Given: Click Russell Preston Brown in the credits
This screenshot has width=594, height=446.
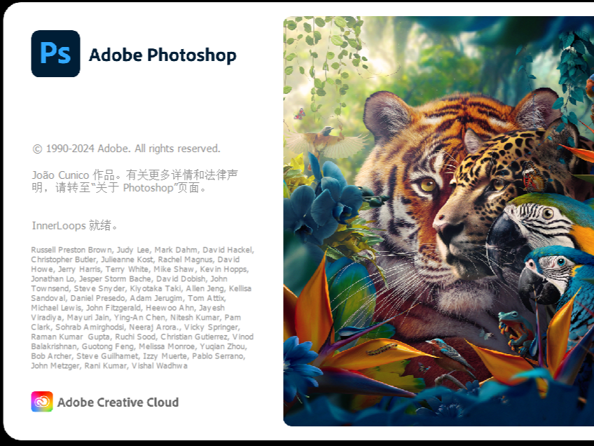Looking at the screenshot, I should (71, 250).
